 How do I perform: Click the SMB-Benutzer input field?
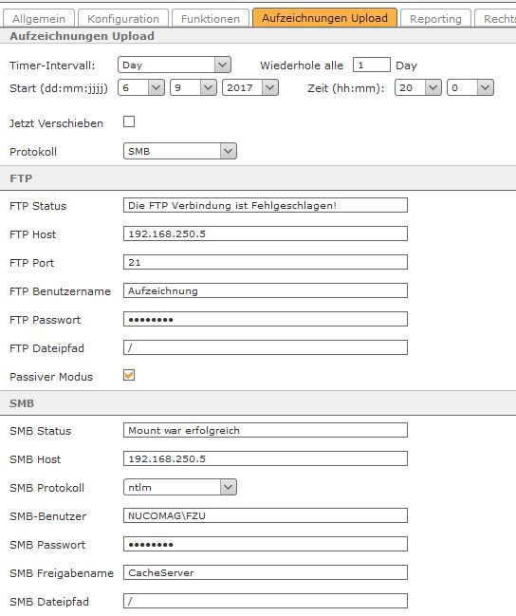266,515
